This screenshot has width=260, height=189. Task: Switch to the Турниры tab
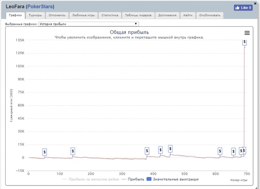[x=35, y=15]
